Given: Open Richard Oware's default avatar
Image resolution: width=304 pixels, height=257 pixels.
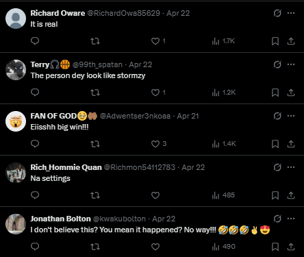Looking at the screenshot, I should [16, 19].
